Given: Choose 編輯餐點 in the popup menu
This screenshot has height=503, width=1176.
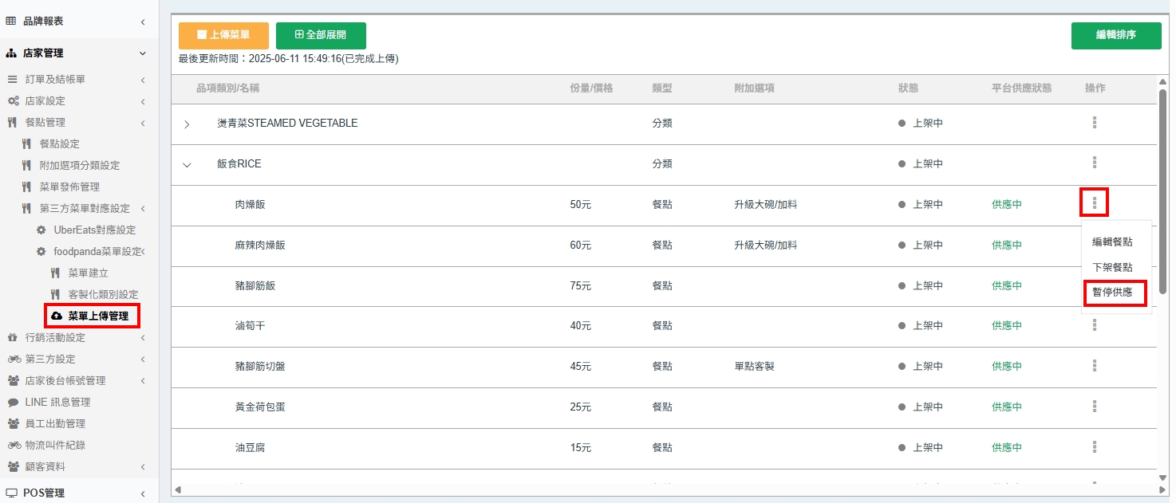Looking at the screenshot, I should pyautogui.click(x=1112, y=242).
